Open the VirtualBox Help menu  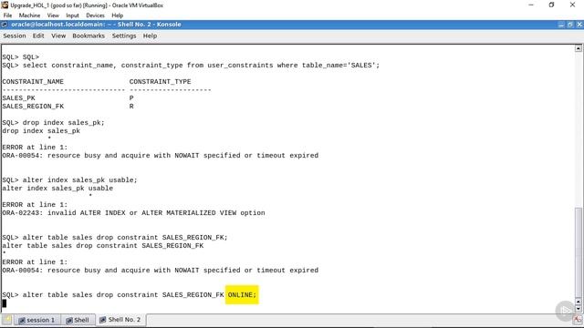(118, 15)
